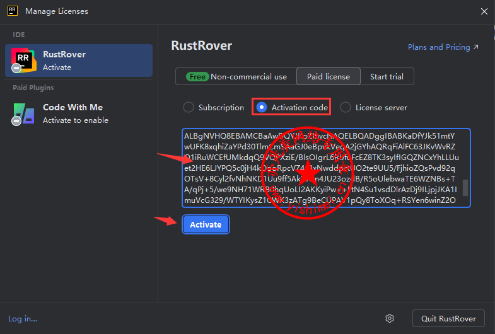Click the Code With Me plugin icon
This screenshot has height=334, width=495.
23,113
